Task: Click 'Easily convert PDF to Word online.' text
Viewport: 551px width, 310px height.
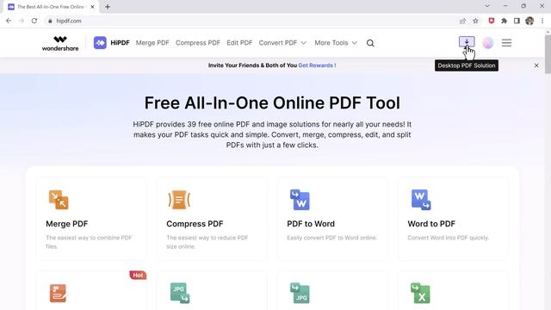Action: click(331, 238)
